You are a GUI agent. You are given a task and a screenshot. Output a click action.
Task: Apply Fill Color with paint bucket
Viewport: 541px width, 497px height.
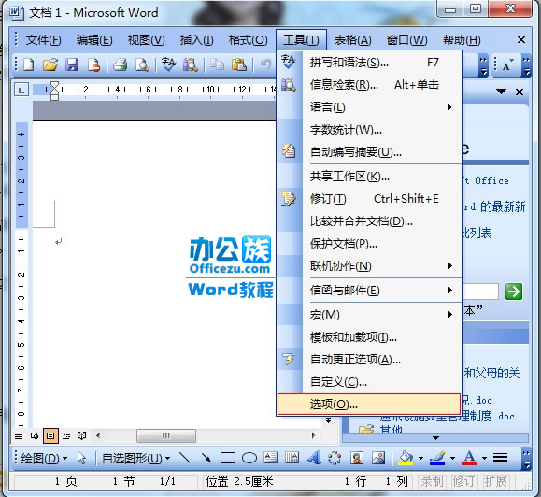click(x=406, y=458)
